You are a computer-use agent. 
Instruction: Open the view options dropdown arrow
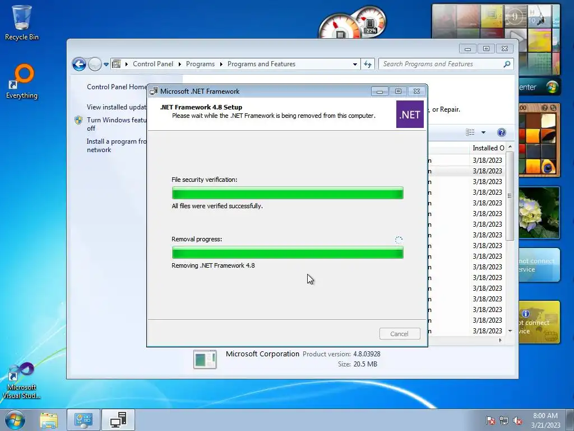pyautogui.click(x=483, y=132)
